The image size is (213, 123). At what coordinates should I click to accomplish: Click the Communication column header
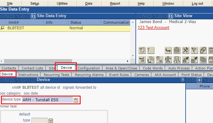116,22
